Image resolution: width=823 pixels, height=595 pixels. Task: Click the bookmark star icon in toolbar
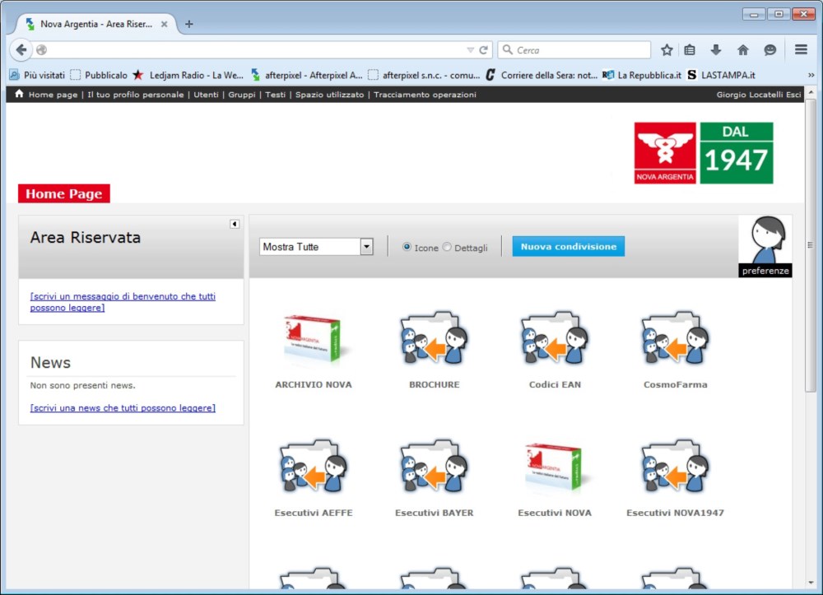(x=667, y=50)
